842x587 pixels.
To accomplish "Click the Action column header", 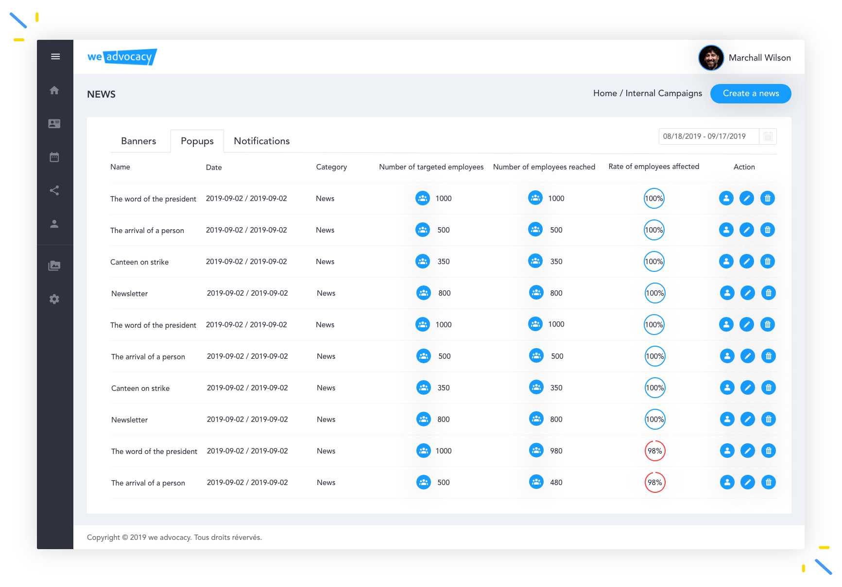I will [744, 167].
